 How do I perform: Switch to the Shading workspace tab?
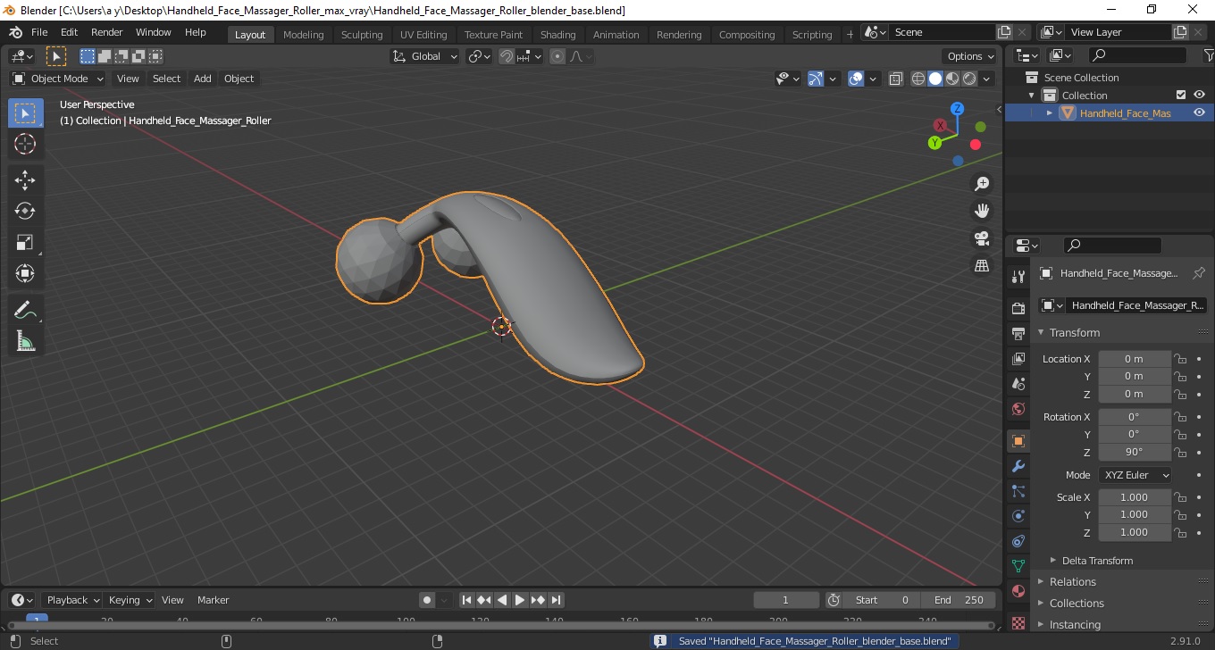(557, 34)
